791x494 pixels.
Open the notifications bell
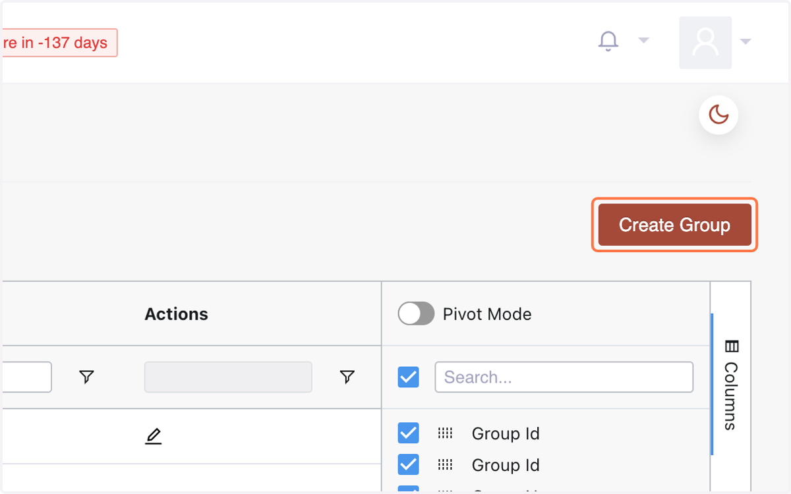(608, 41)
